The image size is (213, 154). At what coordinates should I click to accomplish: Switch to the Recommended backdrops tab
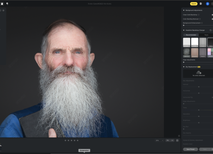tap(191, 35)
